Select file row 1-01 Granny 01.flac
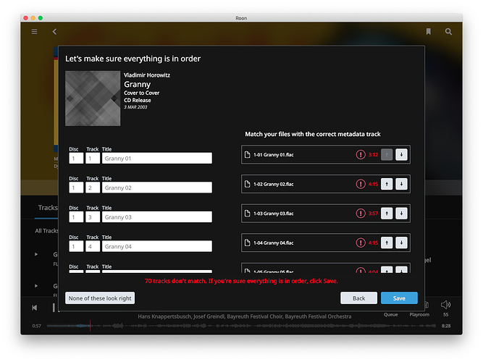483x362 pixels. click(x=326, y=155)
